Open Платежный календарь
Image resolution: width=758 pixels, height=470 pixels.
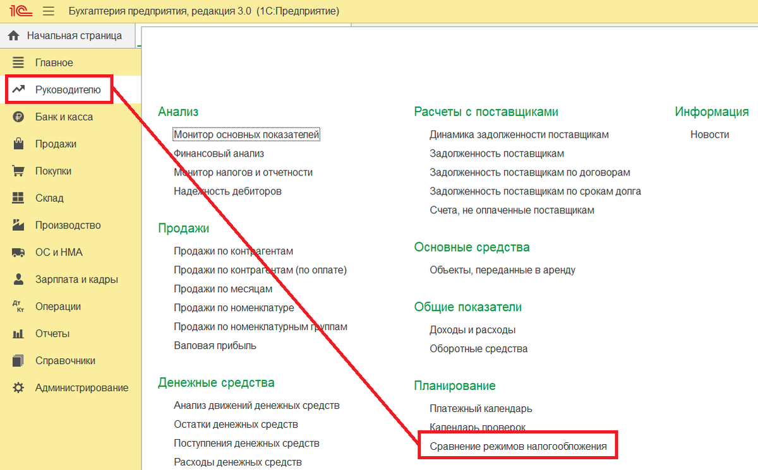481,409
